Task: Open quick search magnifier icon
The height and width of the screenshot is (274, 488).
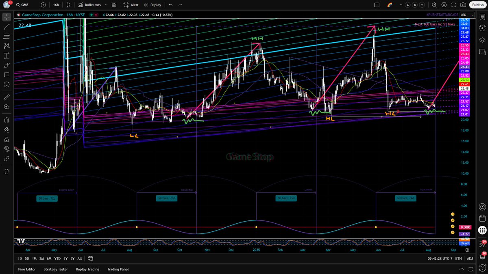Action: (x=434, y=5)
